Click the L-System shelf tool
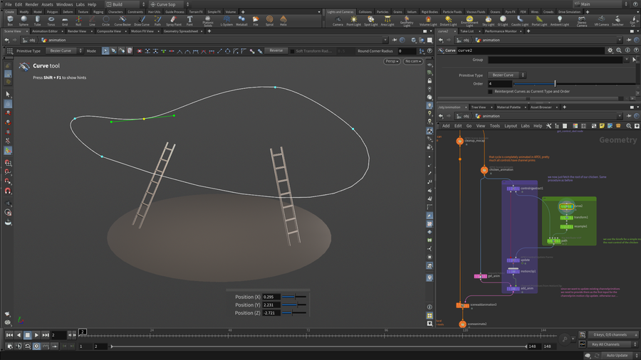Image resolution: width=641 pixels, height=360 pixels. [226, 21]
